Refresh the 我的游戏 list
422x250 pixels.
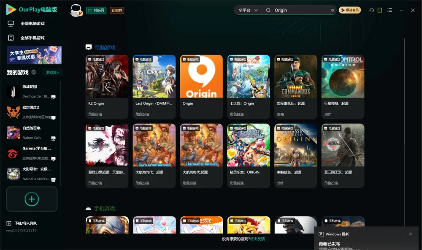(34, 72)
